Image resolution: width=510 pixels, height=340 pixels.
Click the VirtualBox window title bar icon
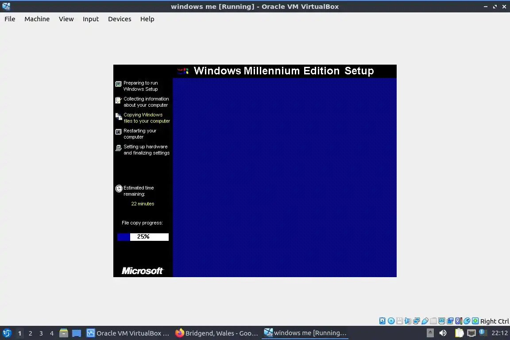pos(6,6)
